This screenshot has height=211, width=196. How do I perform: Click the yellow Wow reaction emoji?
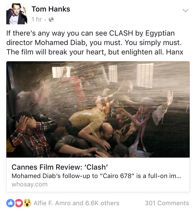tap(27, 203)
